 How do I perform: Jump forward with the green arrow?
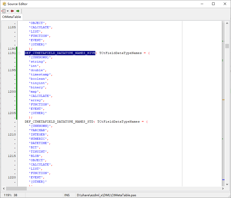click(18, 11)
